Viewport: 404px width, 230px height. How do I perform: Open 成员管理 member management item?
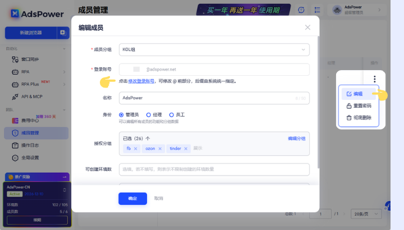(36, 133)
